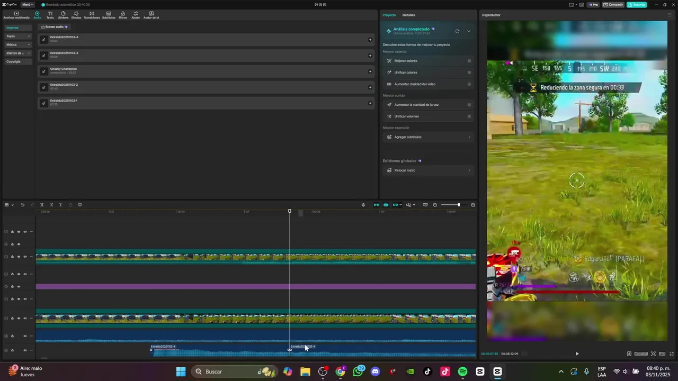The height and width of the screenshot is (381, 678).
Task: Zoom in the timeline
Action: tap(473, 205)
